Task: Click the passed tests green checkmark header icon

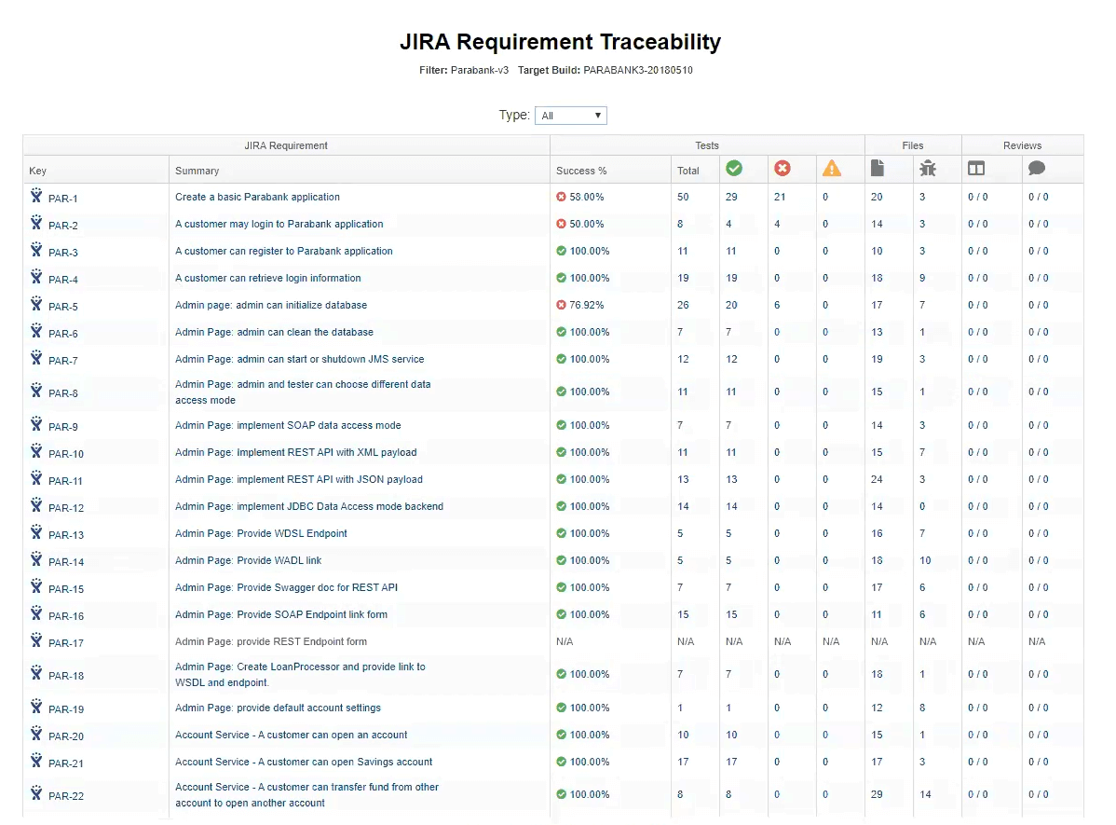Action: click(734, 169)
